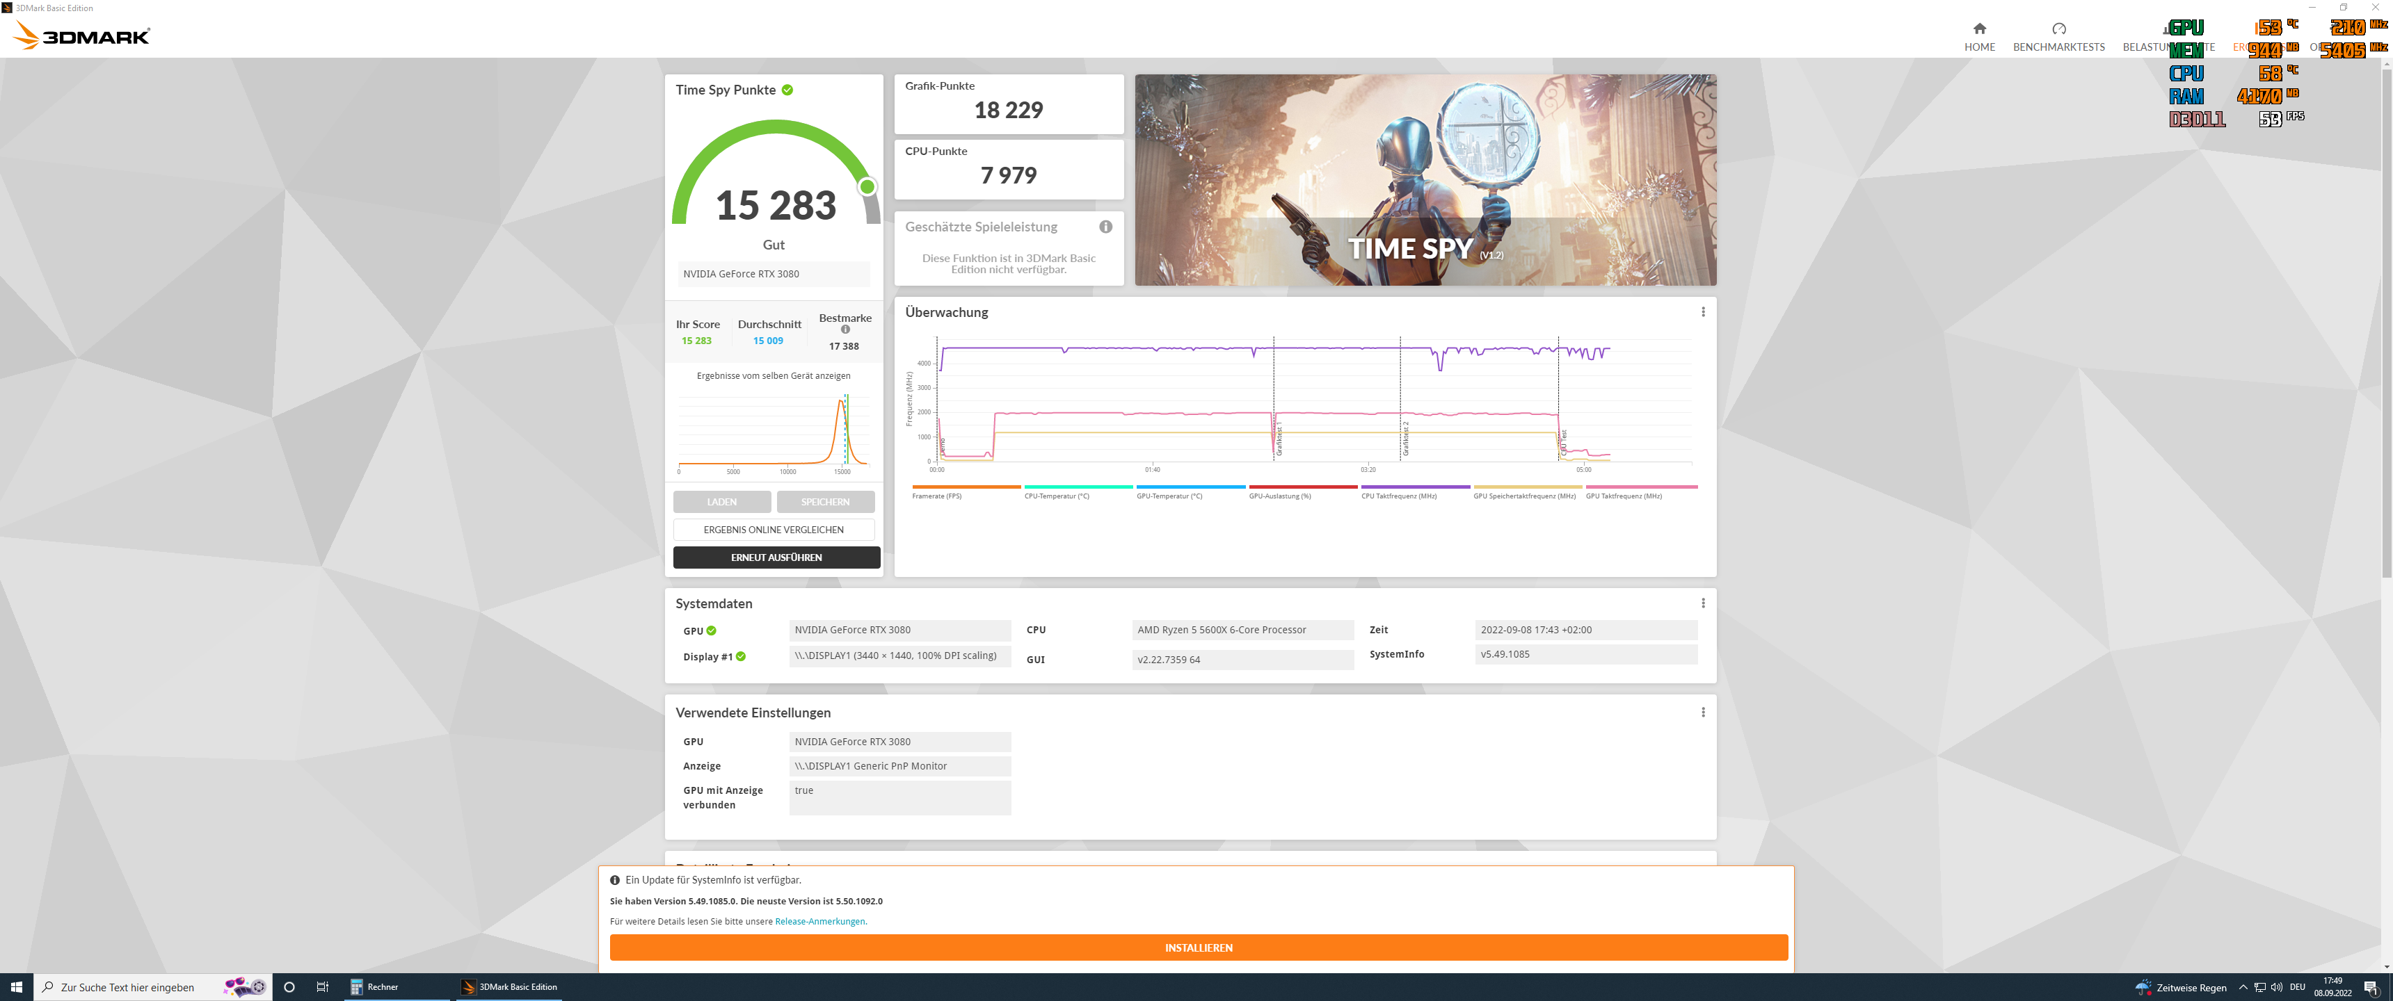
Task: Click the 3DMark logo
Action: [82, 36]
